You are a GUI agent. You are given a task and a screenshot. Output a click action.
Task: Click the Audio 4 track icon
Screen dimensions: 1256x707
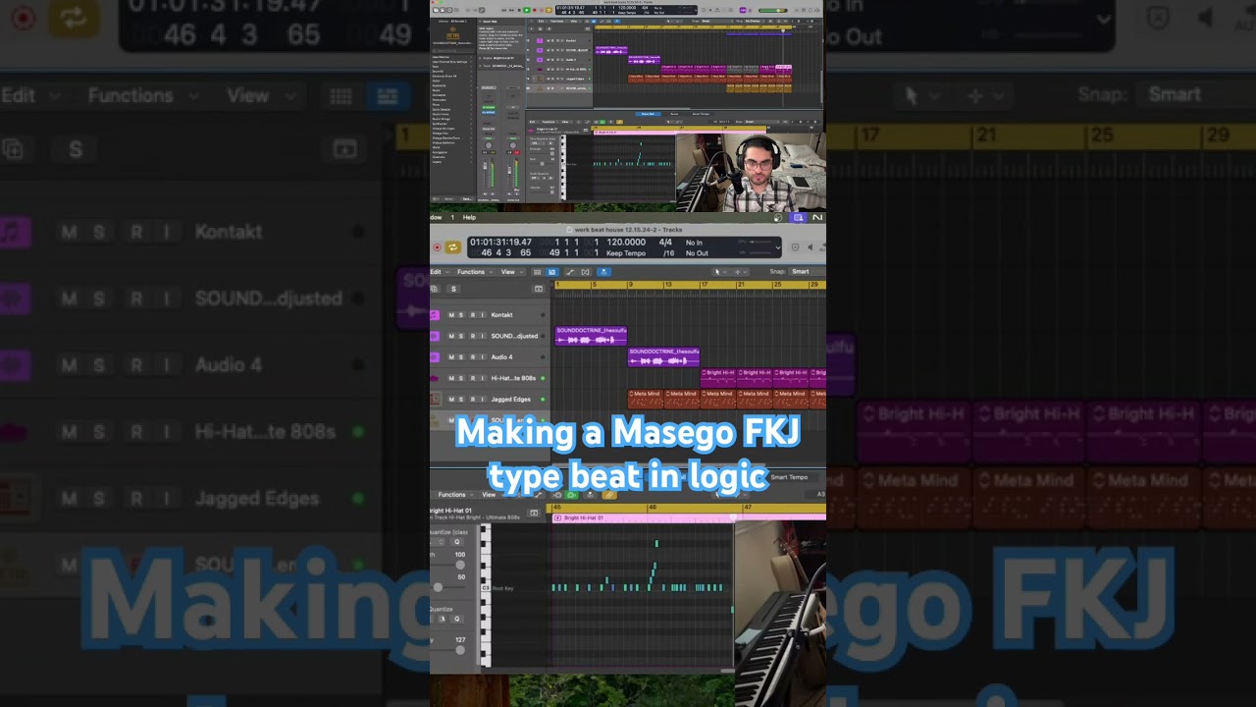tap(435, 357)
